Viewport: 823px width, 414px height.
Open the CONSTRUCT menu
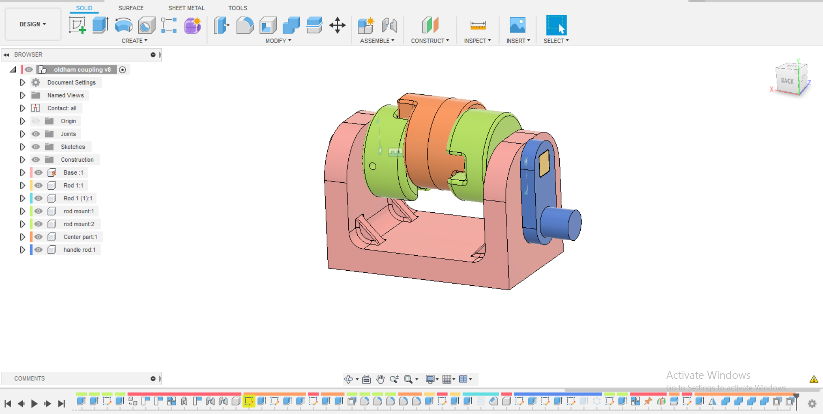click(430, 41)
